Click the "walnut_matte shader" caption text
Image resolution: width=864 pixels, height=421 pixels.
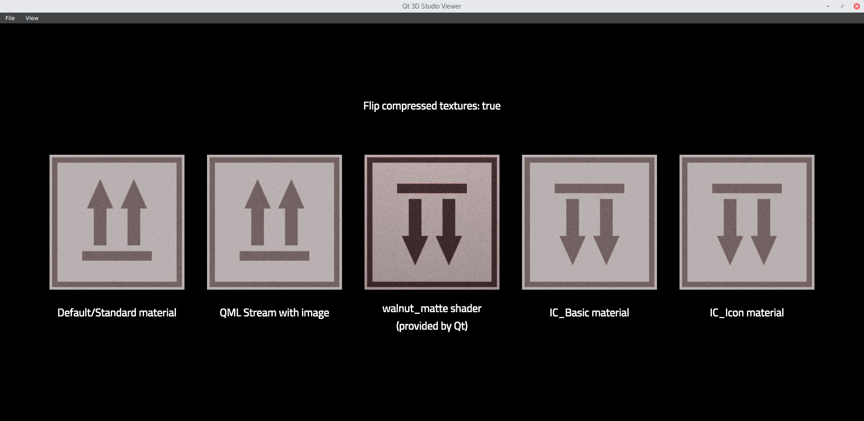pyautogui.click(x=432, y=309)
